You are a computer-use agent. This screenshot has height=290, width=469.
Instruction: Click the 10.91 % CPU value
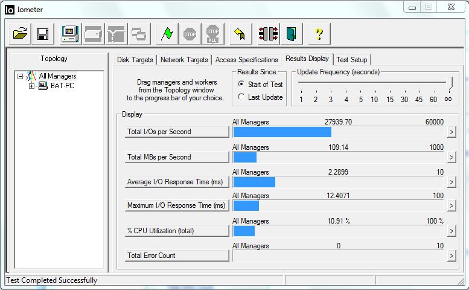click(x=338, y=221)
